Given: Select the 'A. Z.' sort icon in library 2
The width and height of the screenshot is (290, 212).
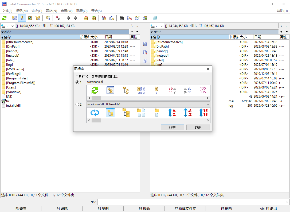Looking at the screenshot, I should click(x=172, y=113).
